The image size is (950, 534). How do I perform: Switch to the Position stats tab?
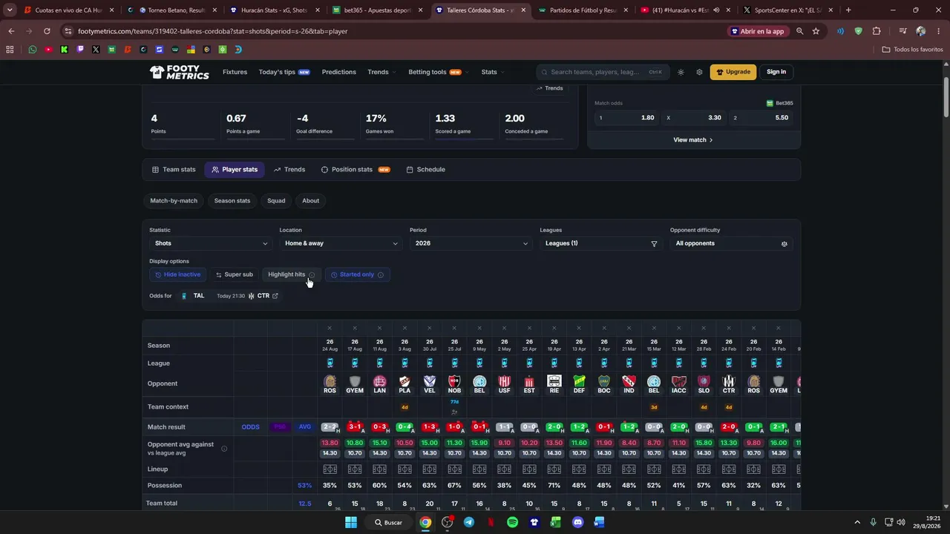[x=356, y=170]
